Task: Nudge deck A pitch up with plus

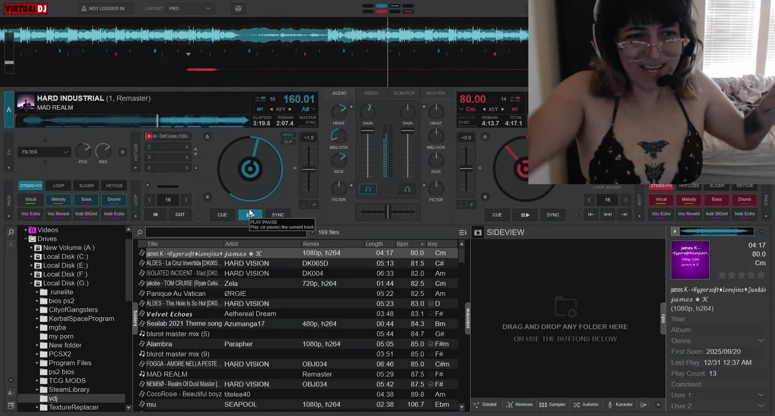Action: coord(314,205)
